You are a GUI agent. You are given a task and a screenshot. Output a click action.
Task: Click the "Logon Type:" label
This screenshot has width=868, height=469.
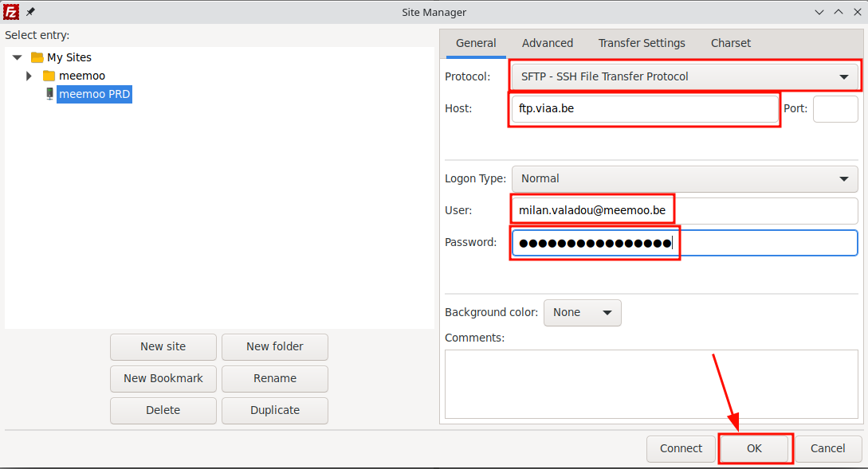(476, 178)
